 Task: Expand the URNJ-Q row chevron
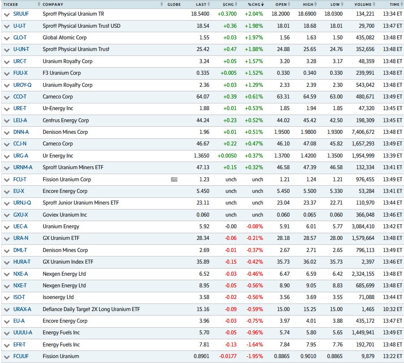click(7, 204)
